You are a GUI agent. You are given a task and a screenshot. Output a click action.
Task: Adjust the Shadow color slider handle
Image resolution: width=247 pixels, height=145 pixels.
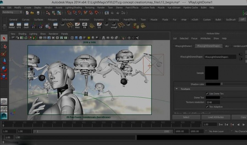click(222, 84)
